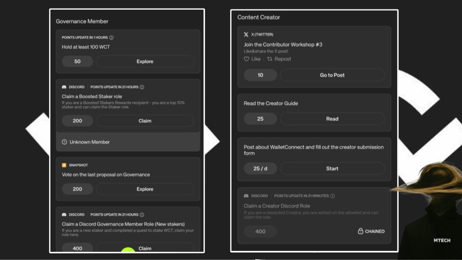Viewport: 462px width, 260px height.
Task: Click the Like text label
Action: [256, 59]
